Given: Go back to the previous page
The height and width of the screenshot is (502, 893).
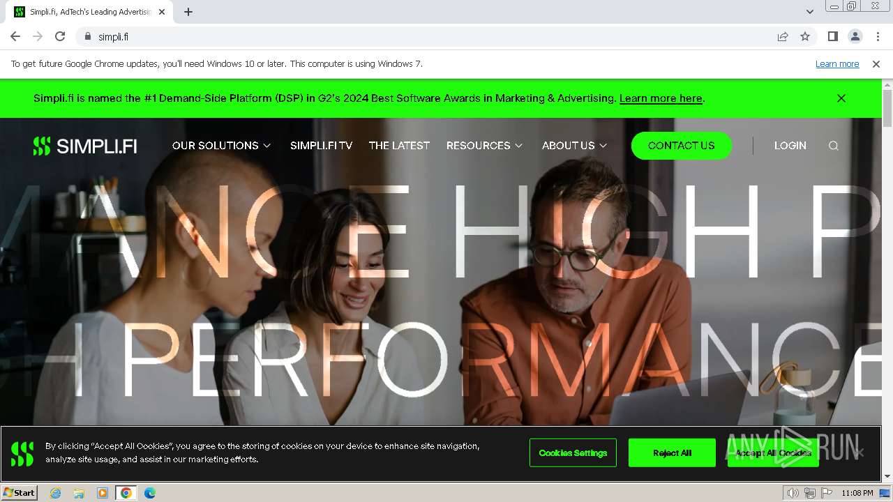Looking at the screenshot, I should [15, 37].
